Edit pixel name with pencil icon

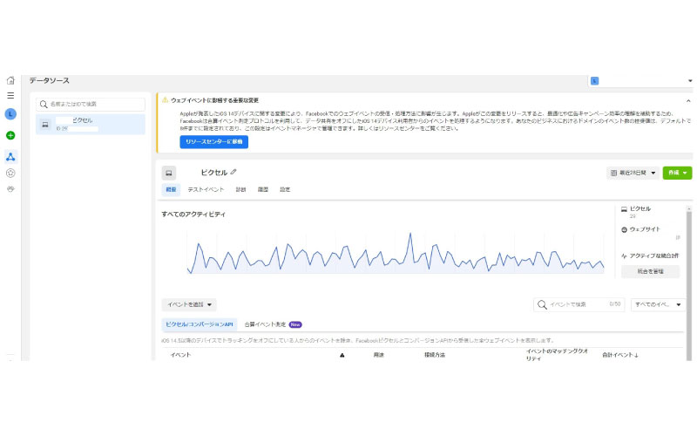(x=233, y=172)
